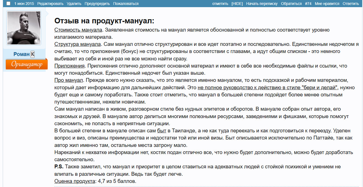Viewport: 363px width, 187px height.
Task: Select the heading Отзыв на продукт-мануал:
Action: coord(104,21)
